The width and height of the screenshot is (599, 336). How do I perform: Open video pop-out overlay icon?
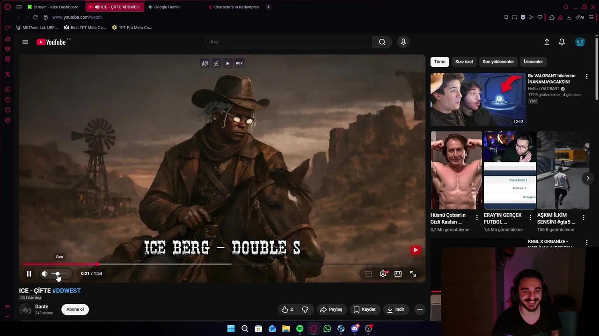(x=205, y=63)
